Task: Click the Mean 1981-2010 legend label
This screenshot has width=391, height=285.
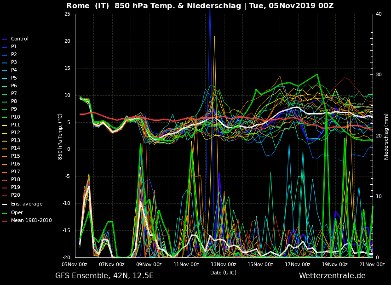Action: pos(31,221)
